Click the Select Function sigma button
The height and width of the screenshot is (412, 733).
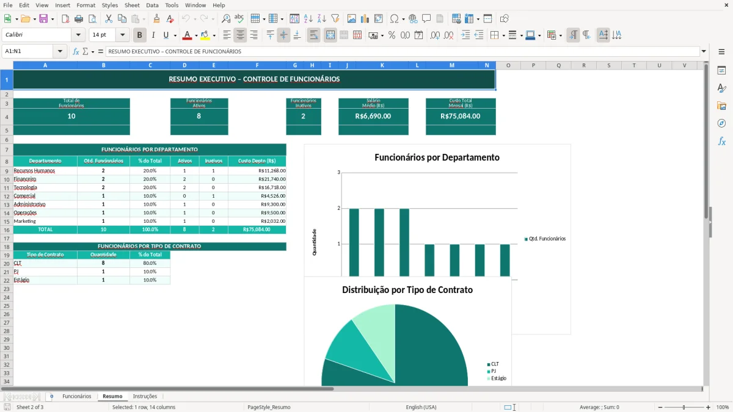coord(85,51)
